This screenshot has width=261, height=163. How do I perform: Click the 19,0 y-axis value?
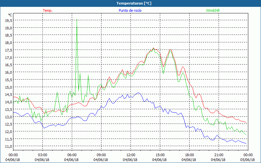pos(9,28)
